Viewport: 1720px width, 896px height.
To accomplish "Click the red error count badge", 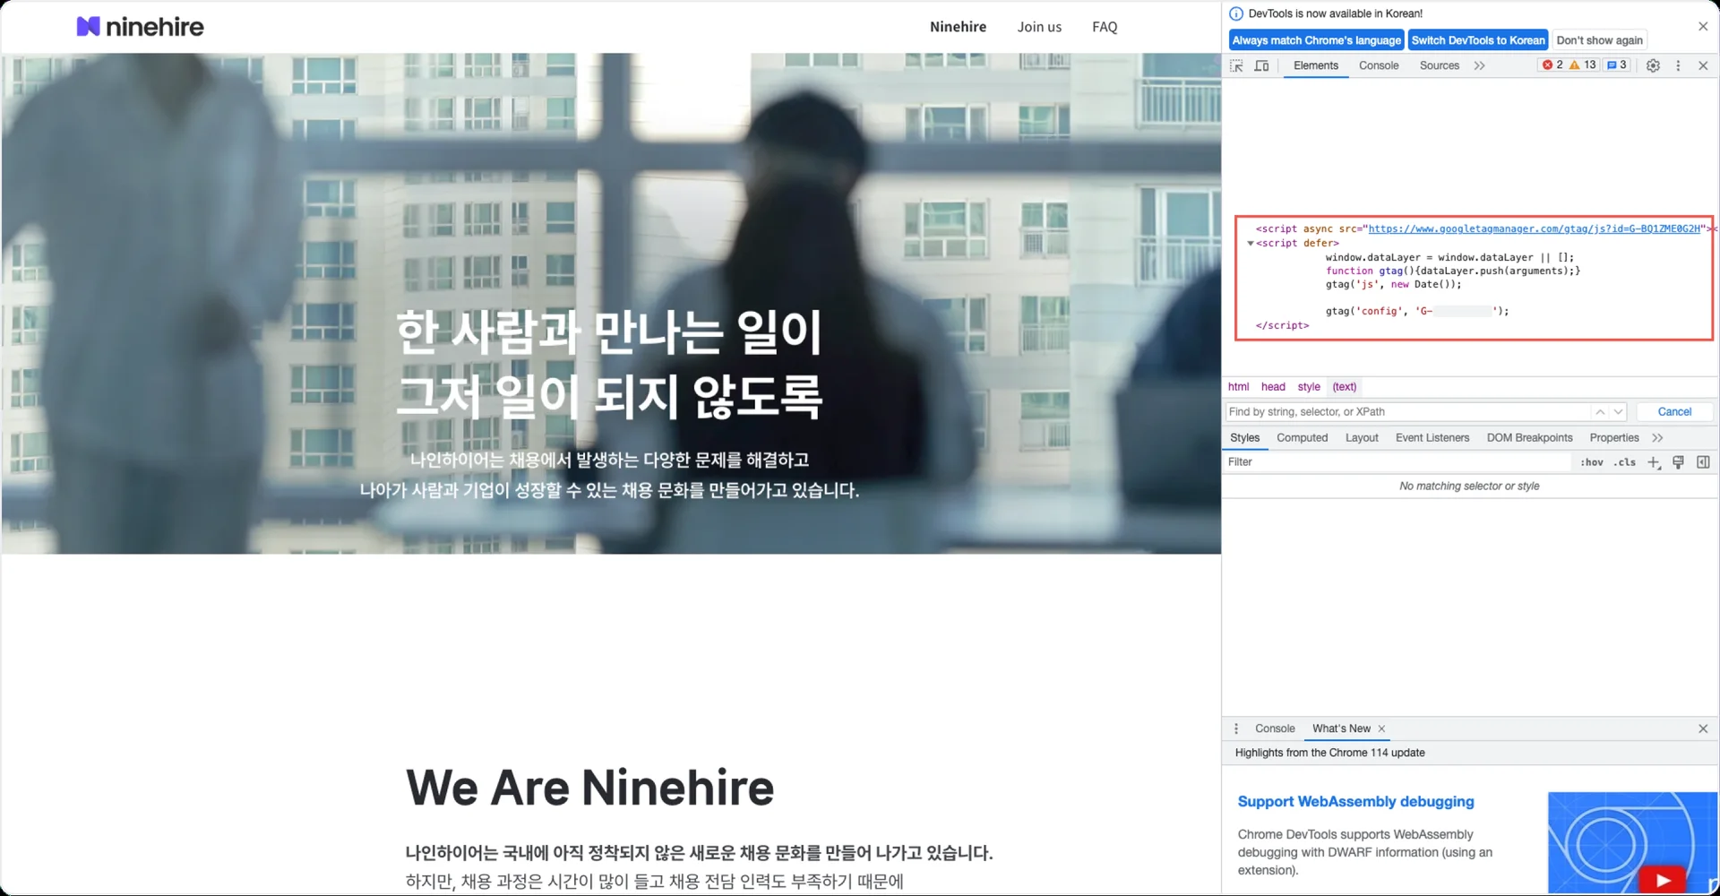I will pyautogui.click(x=1552, y=65).
